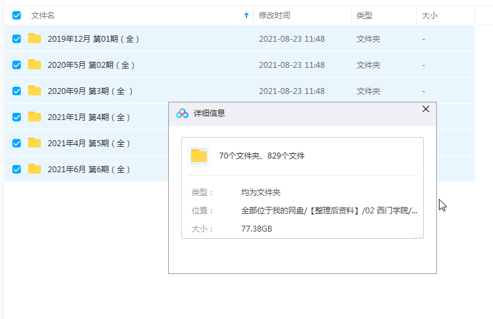Uncheck the 2021年6月 第6期 folder checkbox
The height and width of the screenshot is (319, 493).
click(17, 169)
